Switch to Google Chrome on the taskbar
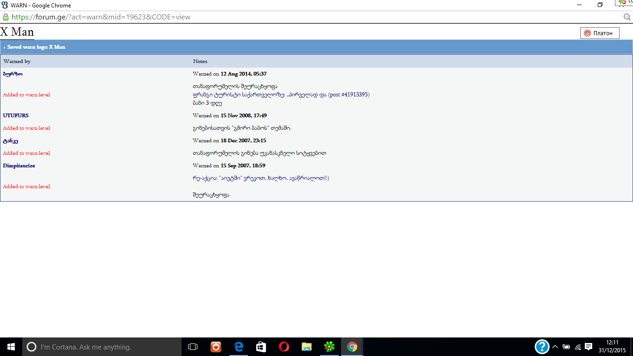This screenshot has height=356, width=633. pos(352,347)
